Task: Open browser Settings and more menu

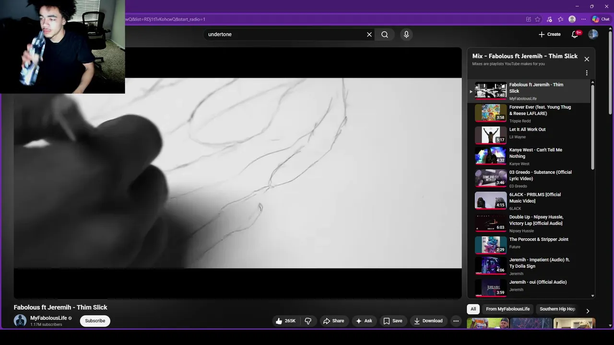Action: point(583,19)
